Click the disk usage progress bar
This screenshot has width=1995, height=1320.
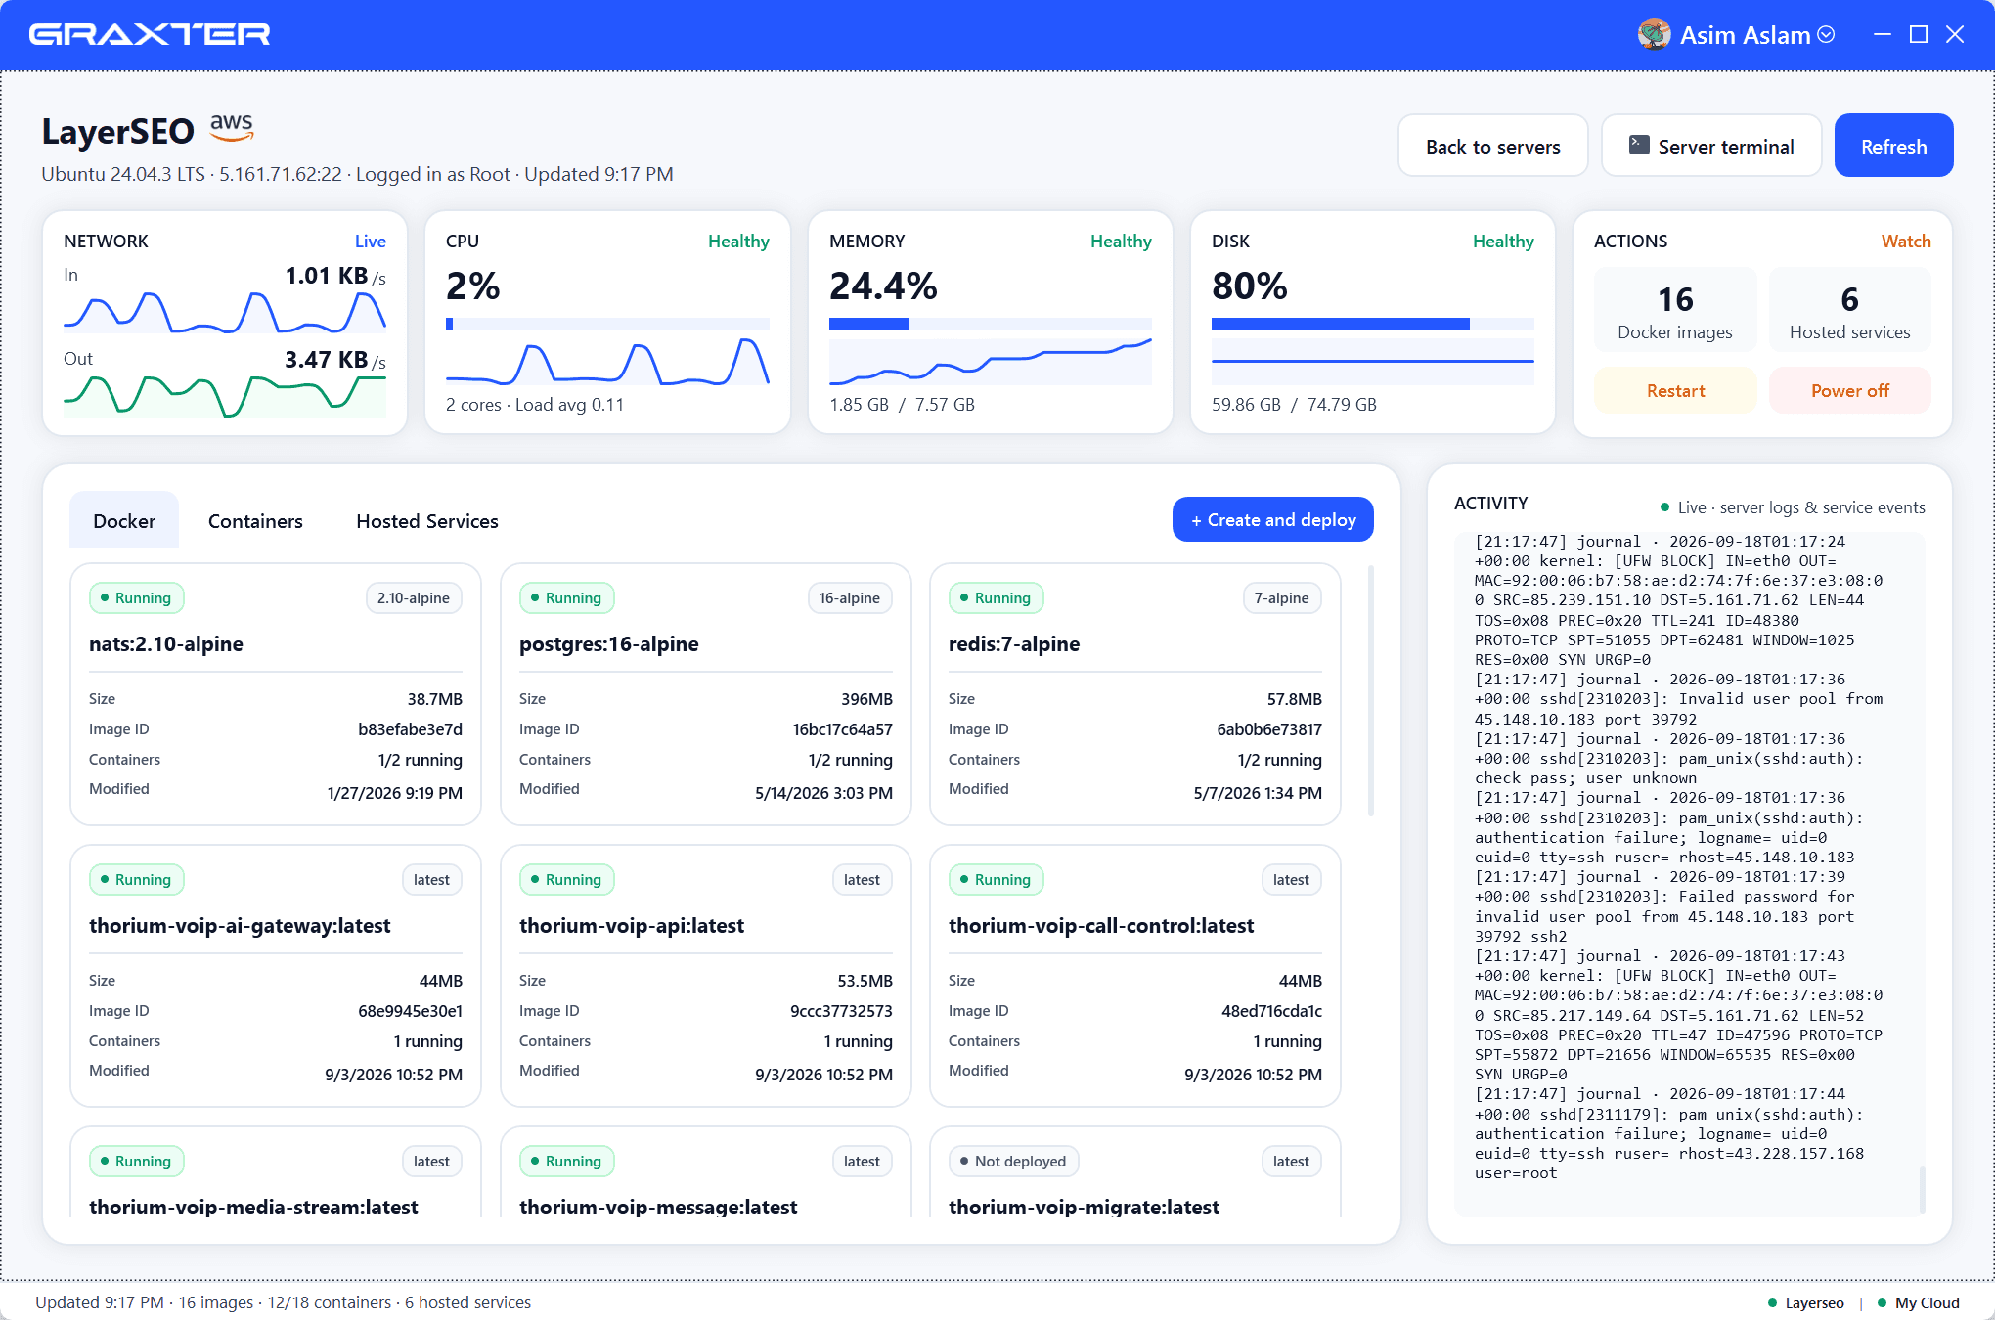(1372, 324)
